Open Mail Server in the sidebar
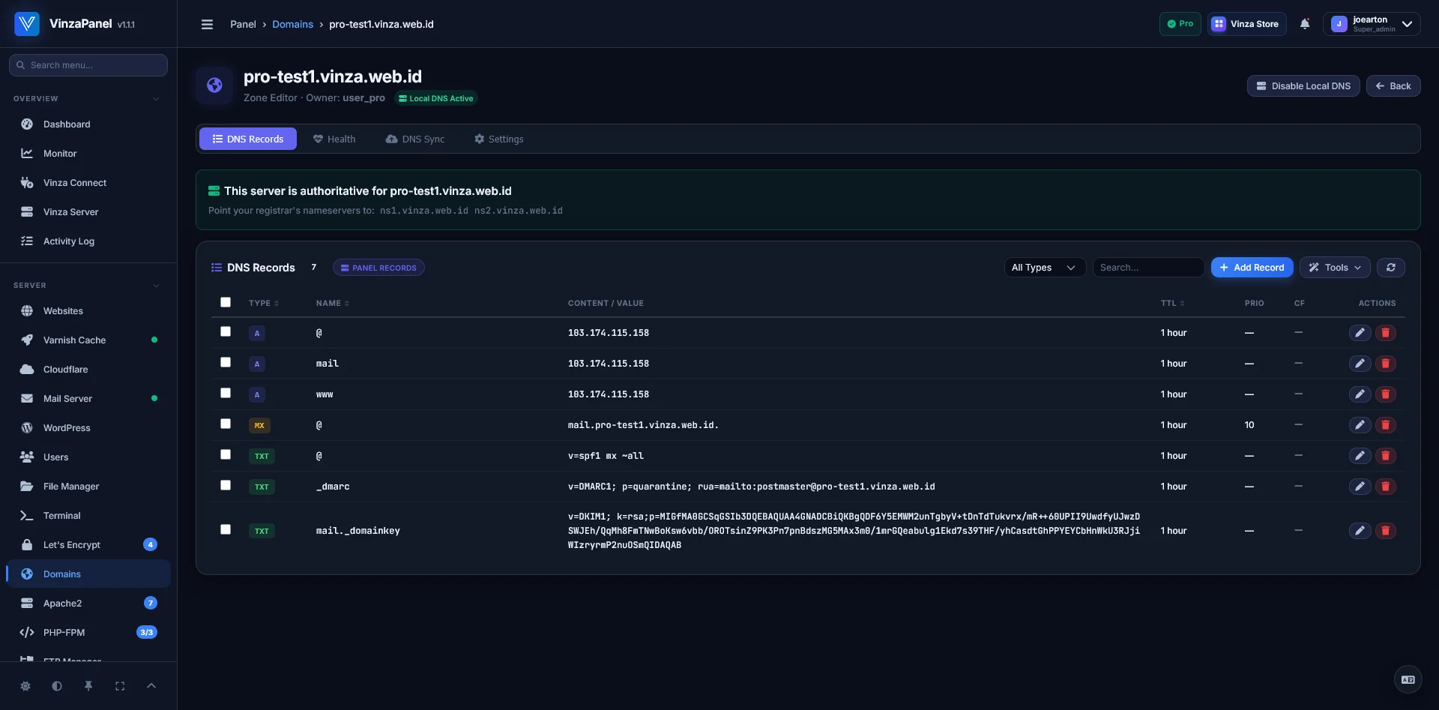Viewport: 1439px width, 710px height. [x=88, y=399]
